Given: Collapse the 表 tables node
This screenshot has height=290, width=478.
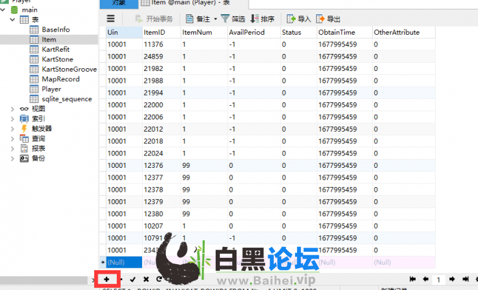Looking at the screenshot, I should point(13,20).
